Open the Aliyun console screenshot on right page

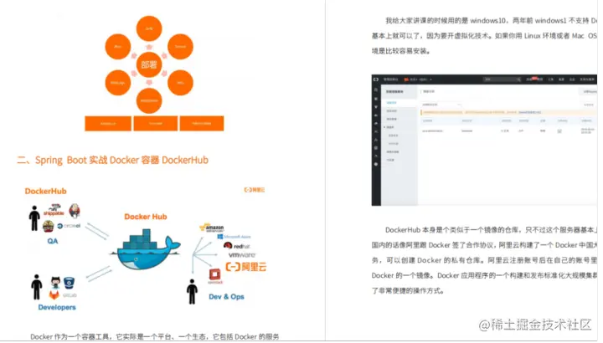pos(484,141)
